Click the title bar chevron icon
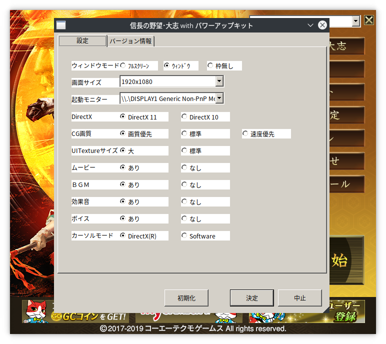Screen dimensions: 386x344 (310, 25)
